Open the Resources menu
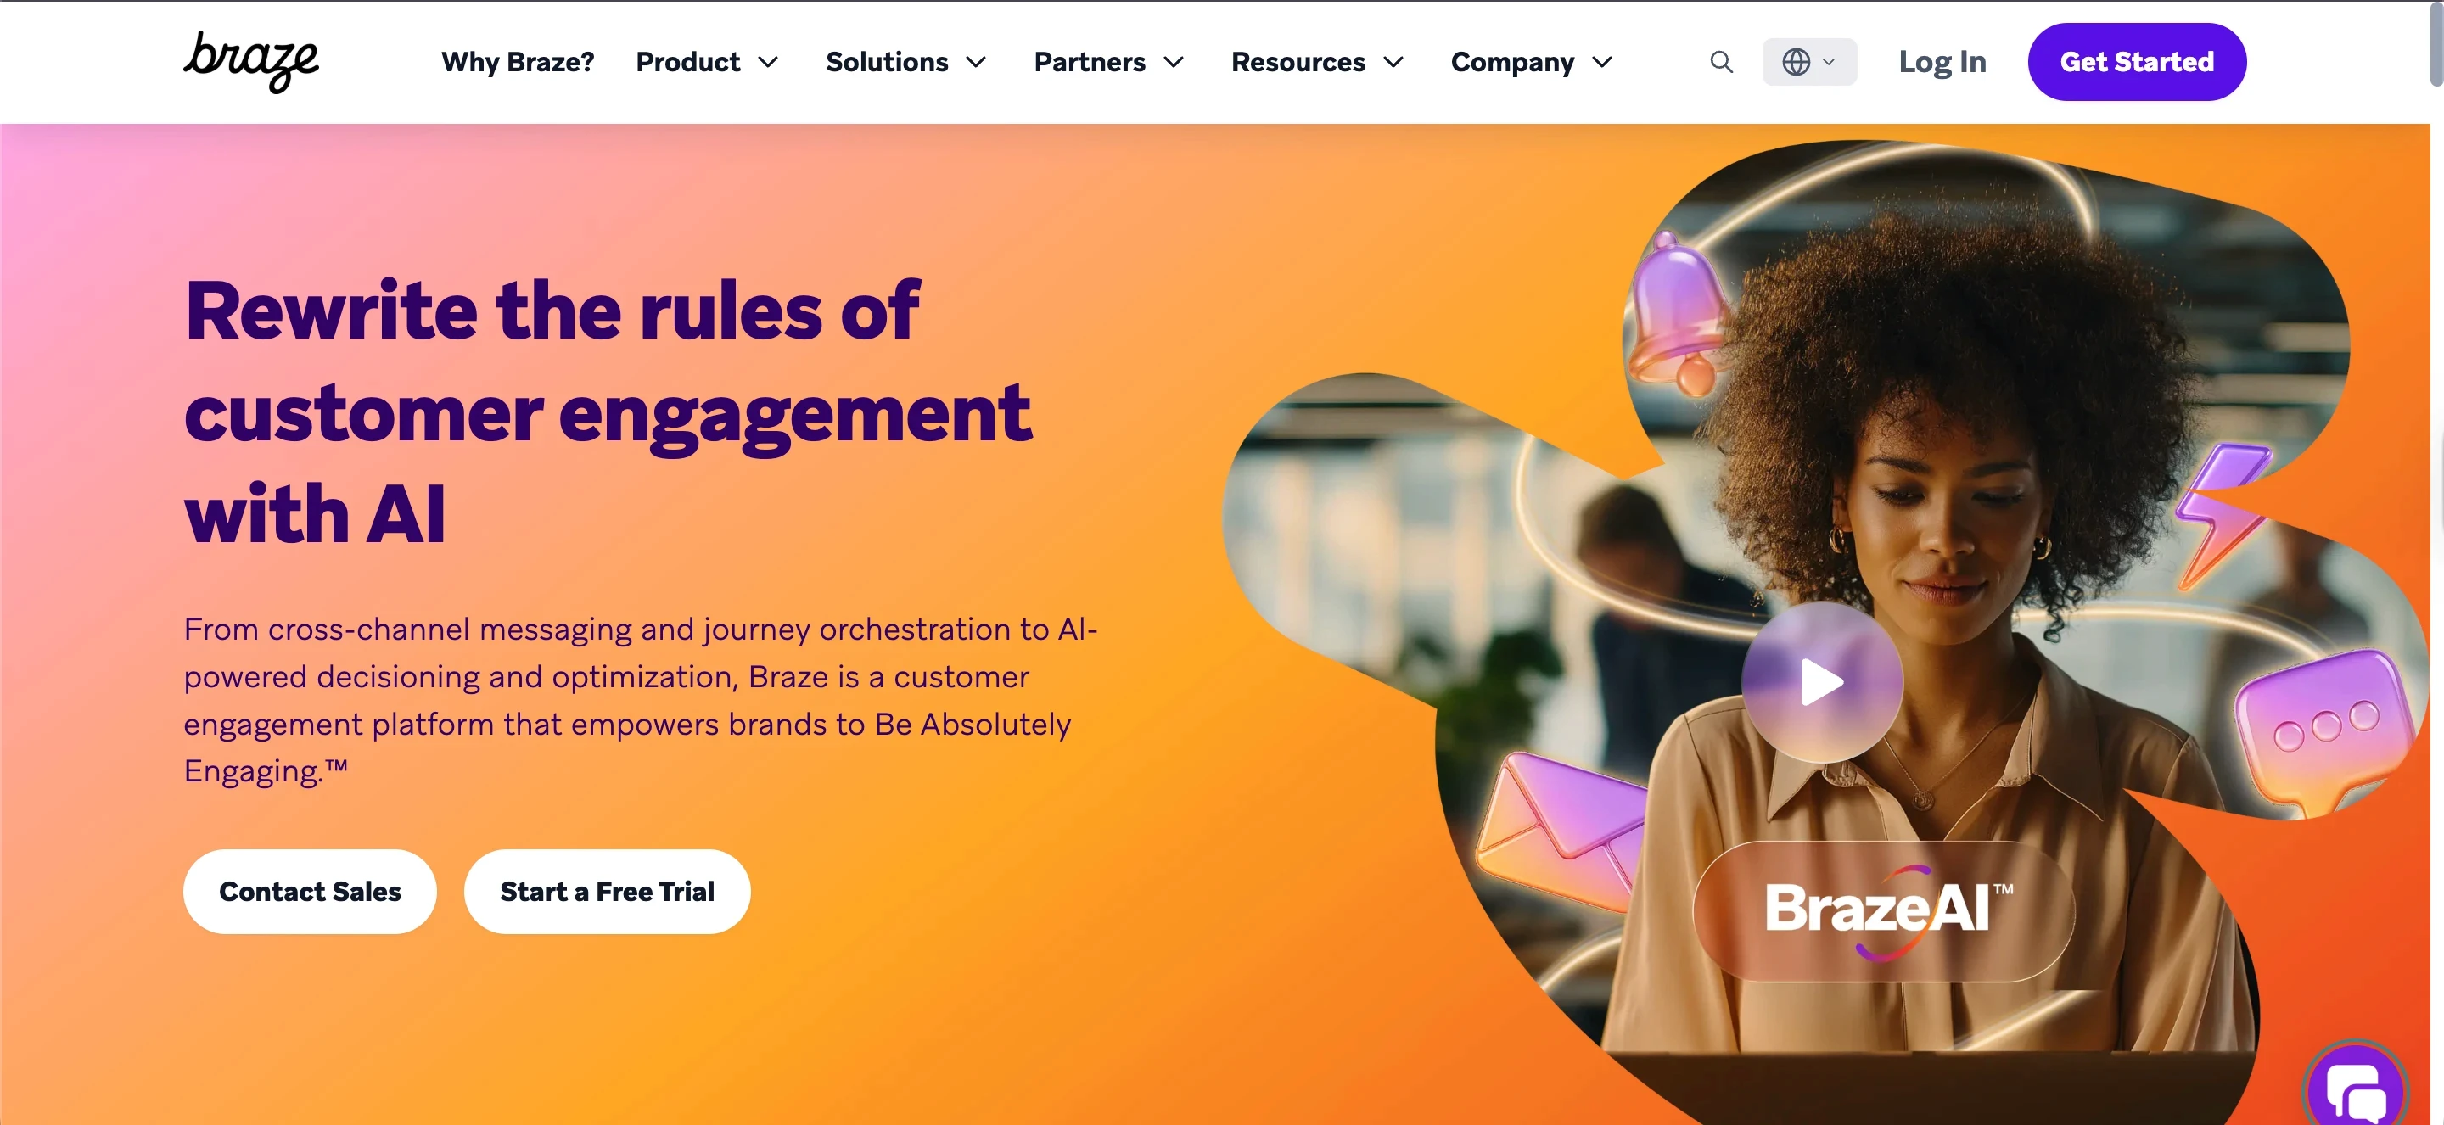This screenshot has width=2444, height=1125. tap(1317, 62)
